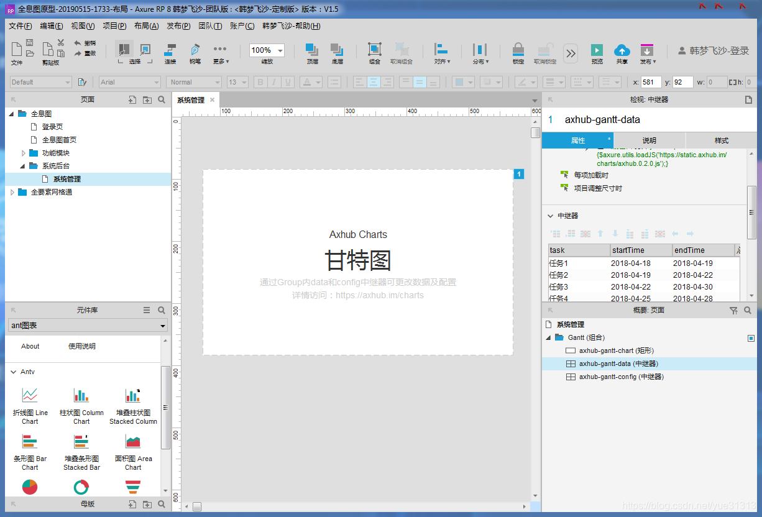762x517 pixels.
Task: Open the 元件库 library options menu icon
Action: (147, 310)
